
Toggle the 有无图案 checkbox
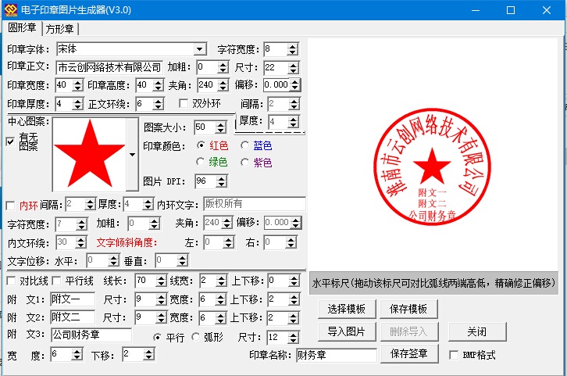10,141
